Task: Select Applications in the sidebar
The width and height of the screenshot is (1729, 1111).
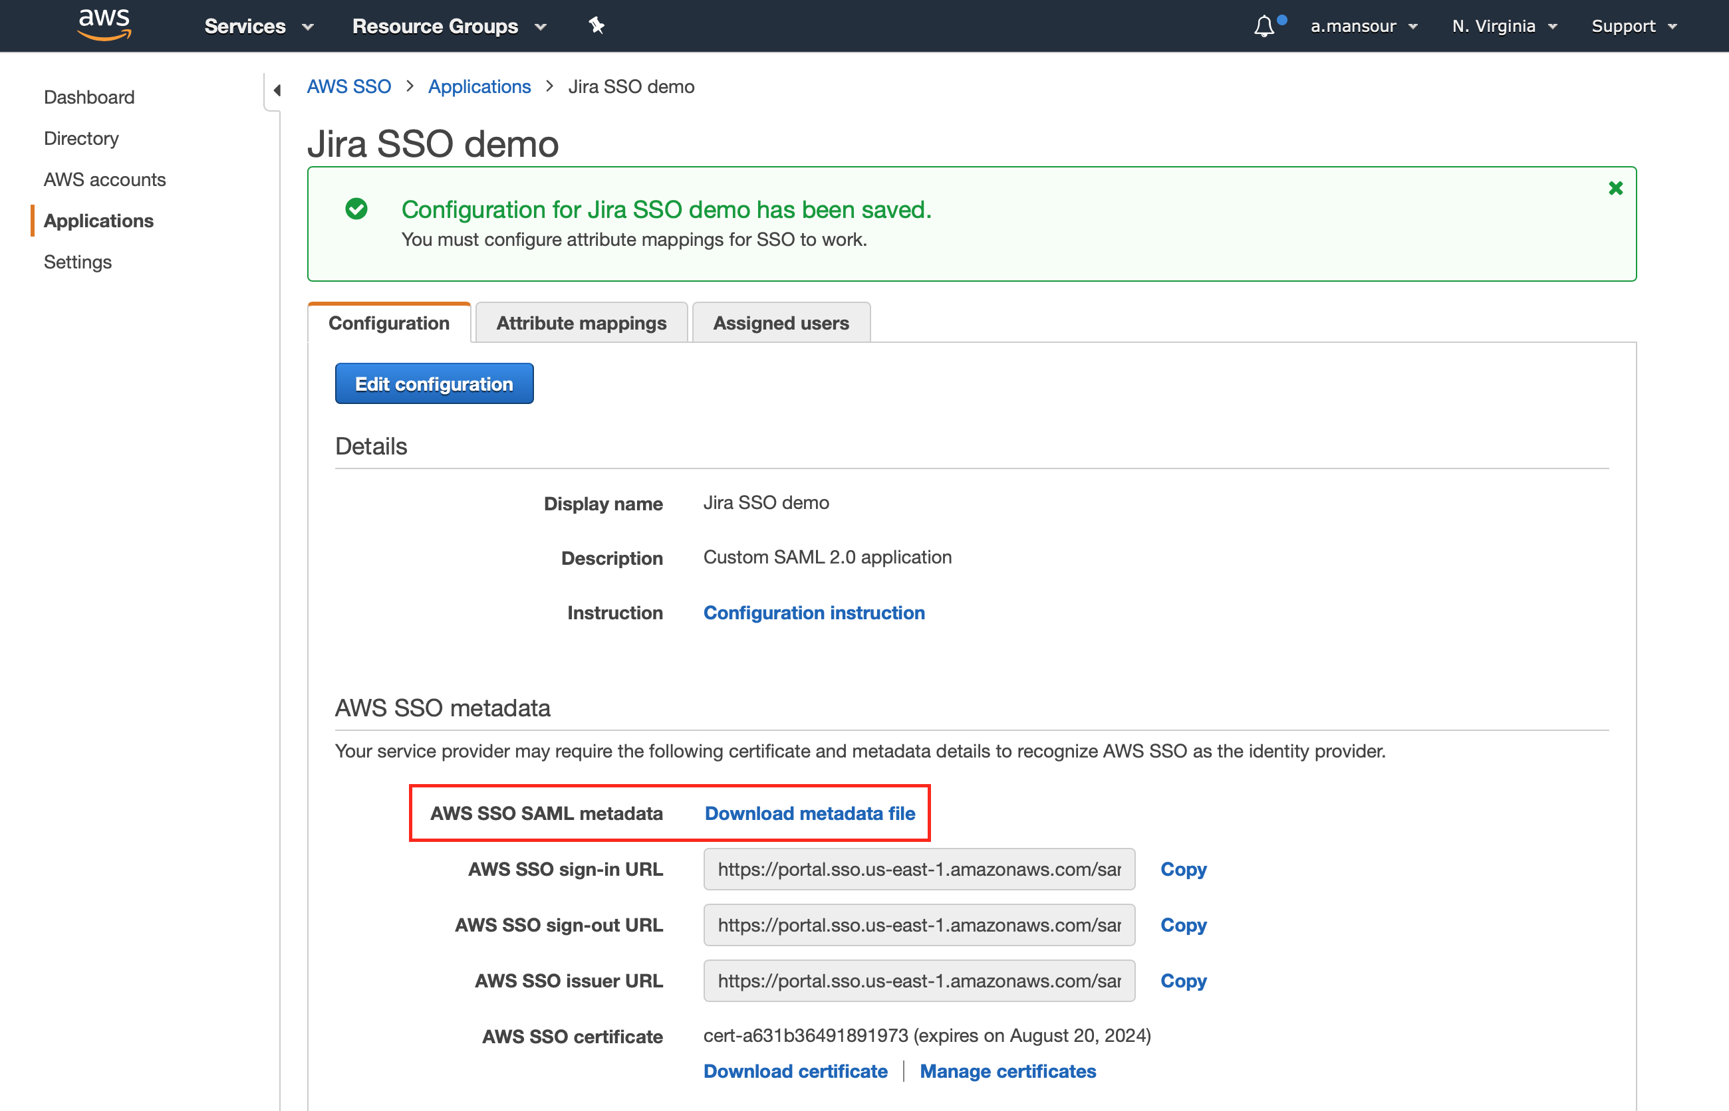Action: tap(99, 220)
